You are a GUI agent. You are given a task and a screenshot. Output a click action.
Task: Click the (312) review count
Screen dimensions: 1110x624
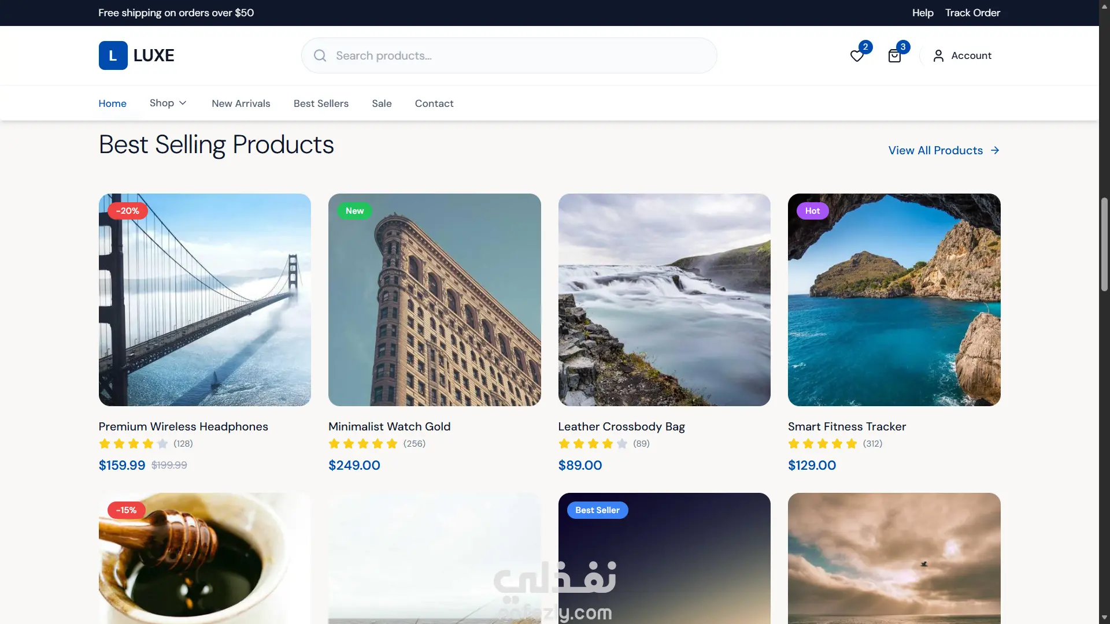tap(872, 444)
